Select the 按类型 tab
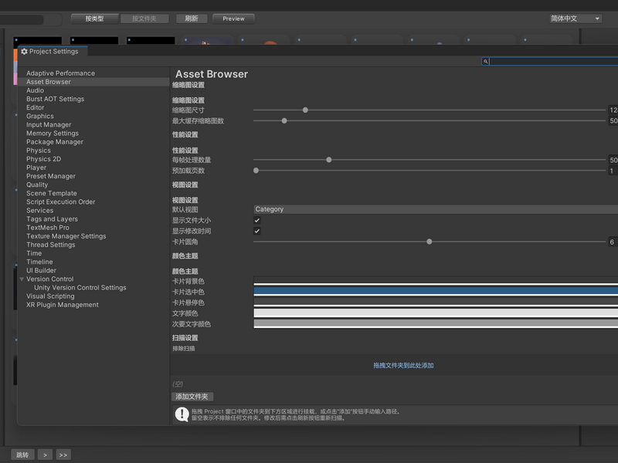Screen dimensions: 618x463 94,19
